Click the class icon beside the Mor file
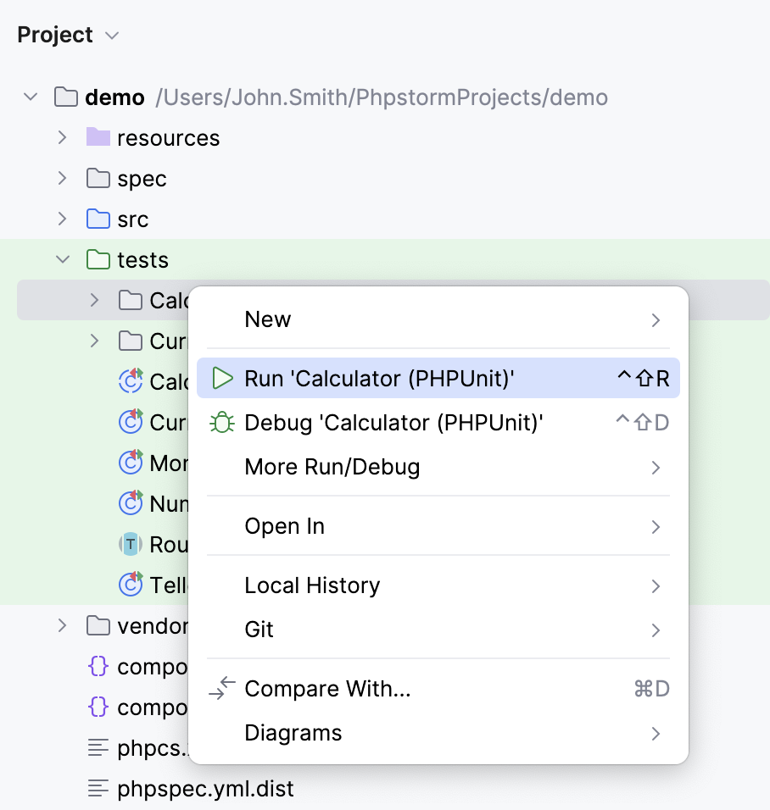 pos(129,463)
